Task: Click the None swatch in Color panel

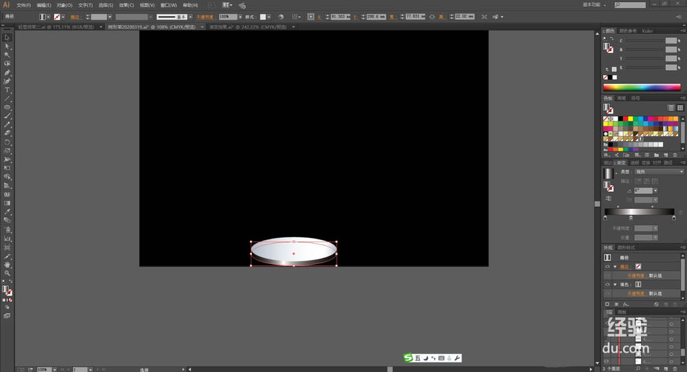Action: pos(605,78)
